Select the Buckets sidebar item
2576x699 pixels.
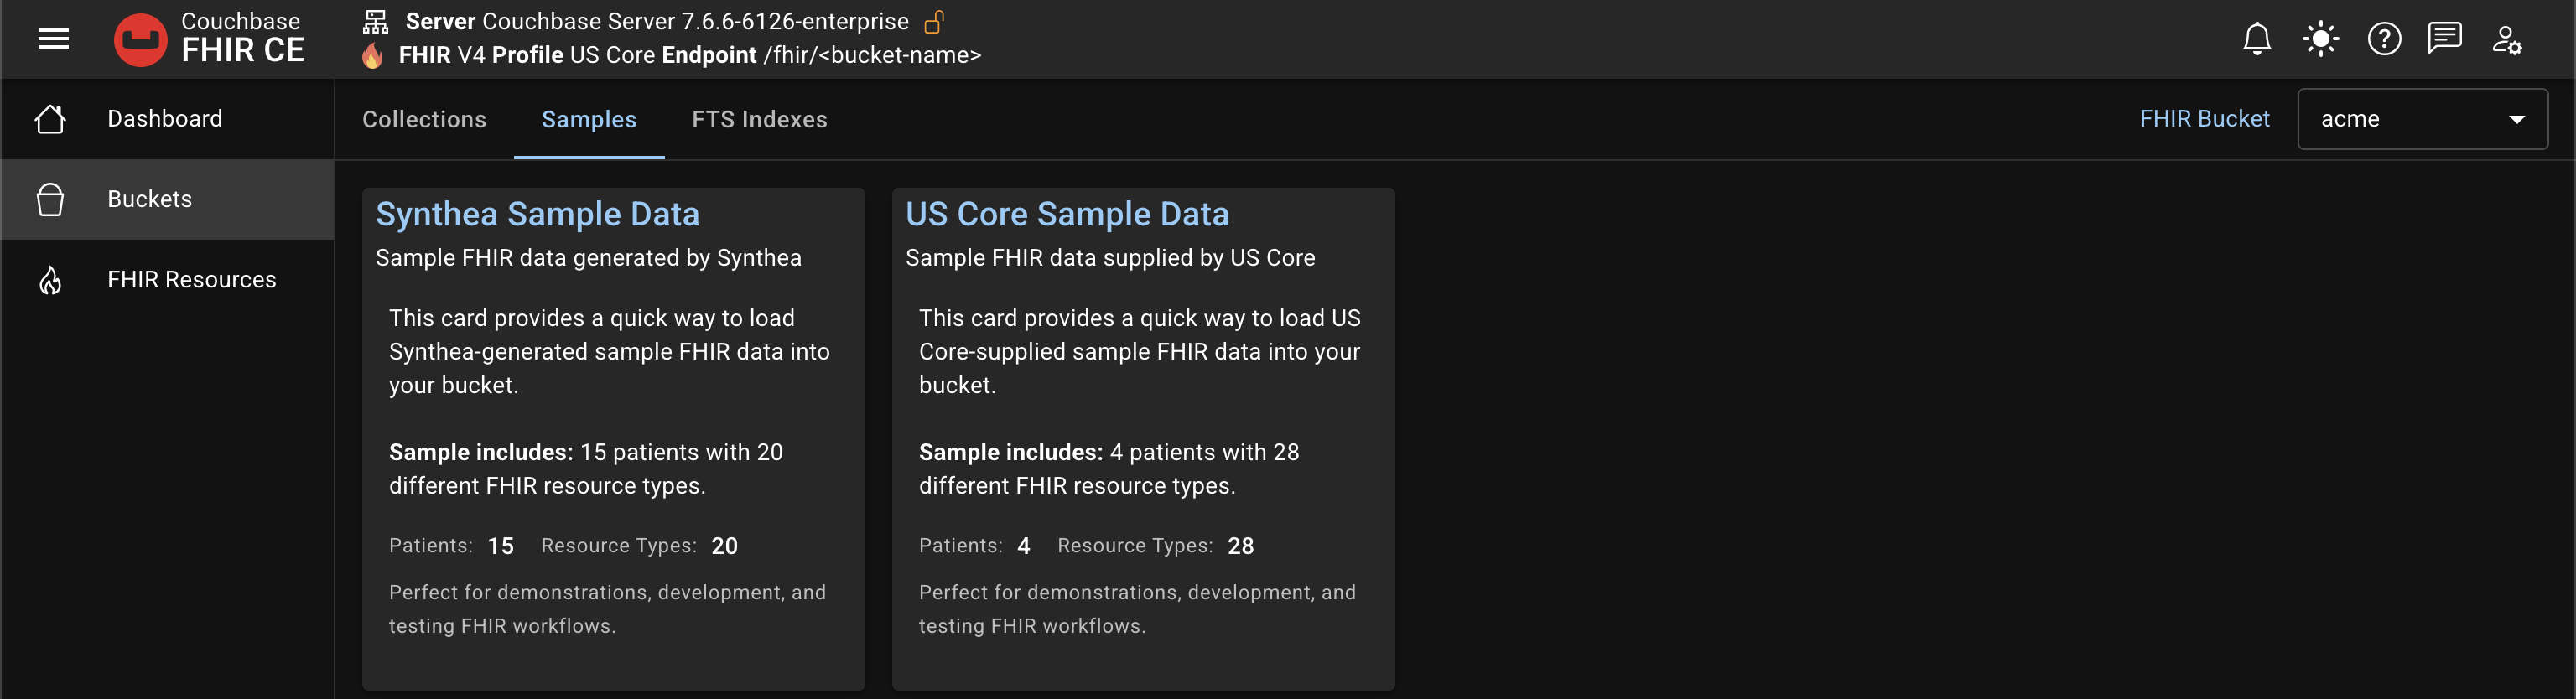coord(150,199)
